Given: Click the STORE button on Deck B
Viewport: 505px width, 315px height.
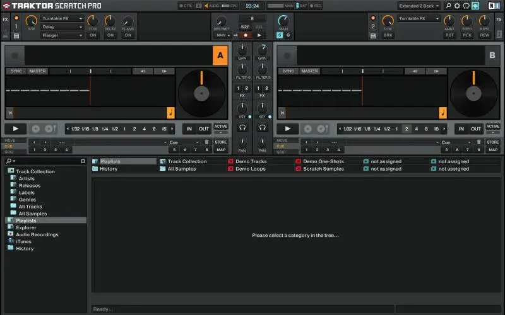Looking at the screenshot, I should 493,142.
